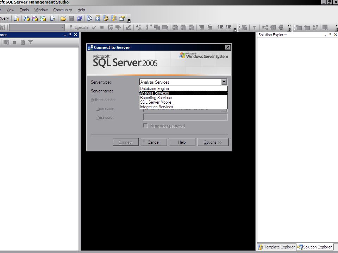Toggle Include Actual Execution Plan
The width and height of the screenshot is (338, 253).
[149, 27]
